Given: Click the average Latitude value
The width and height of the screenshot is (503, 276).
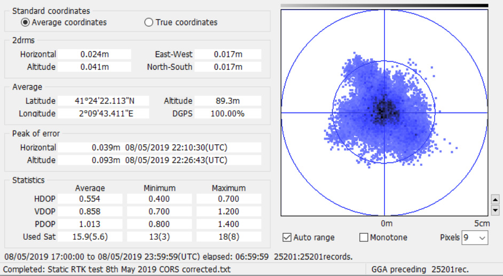Looking at the screenshot, I should tap(105, 101).
